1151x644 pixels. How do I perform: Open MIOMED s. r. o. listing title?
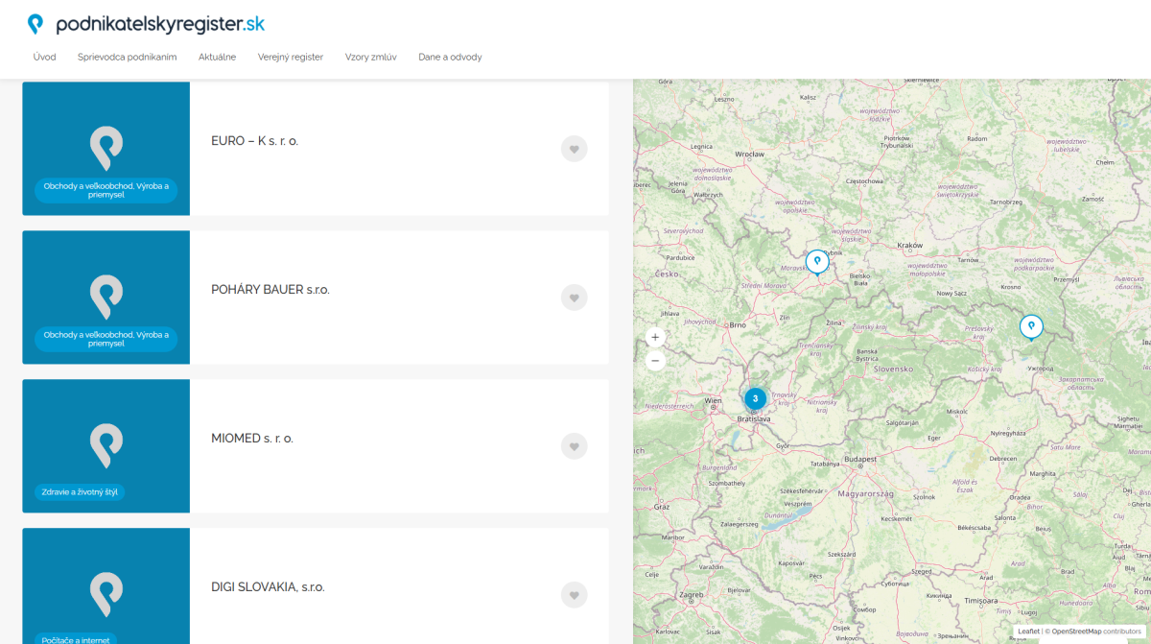[252, 439]
